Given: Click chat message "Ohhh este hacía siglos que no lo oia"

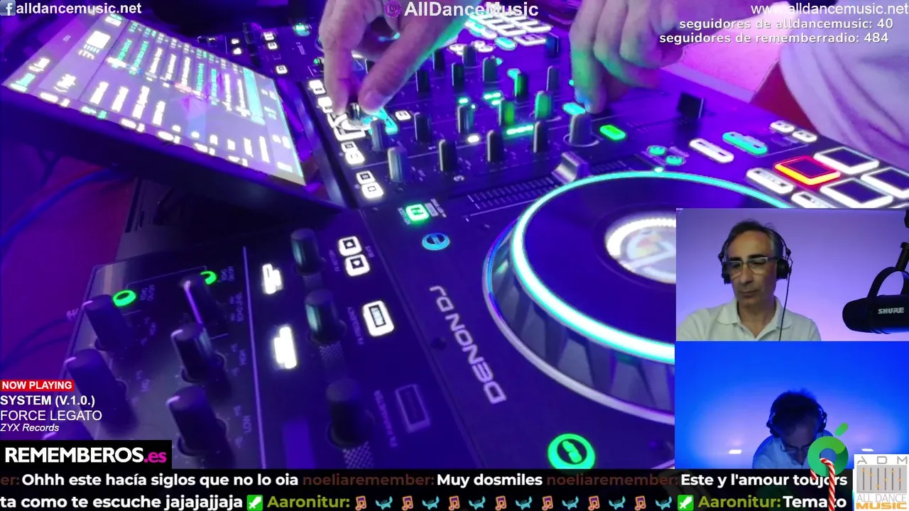Looking at the screenshot, I should pyautogui.click(x=160, y=480).
